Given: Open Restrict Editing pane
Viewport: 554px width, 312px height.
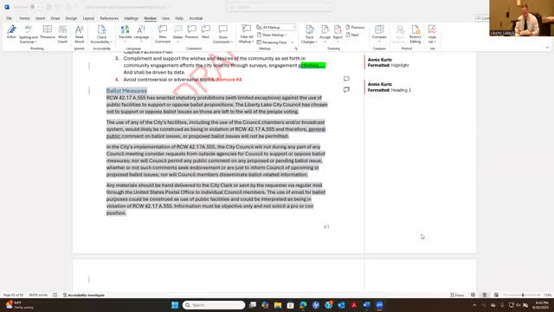Looking at the screenshot, I should tap(415, 34).
